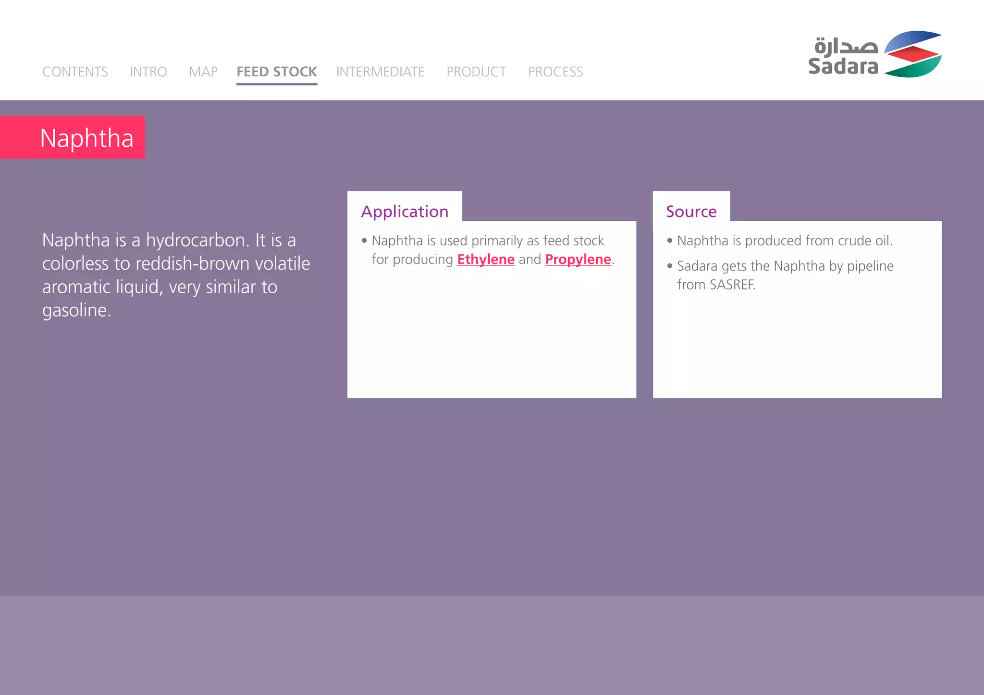984x695 pixels.
Task: Navigate to the PRODUCT tab
Action: [476, 72]
